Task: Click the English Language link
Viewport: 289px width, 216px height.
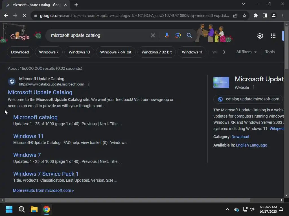Action: point(251,145)
